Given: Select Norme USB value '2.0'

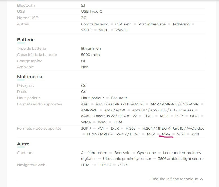Looking at the screenshot, I should click(x=84, y=18).
